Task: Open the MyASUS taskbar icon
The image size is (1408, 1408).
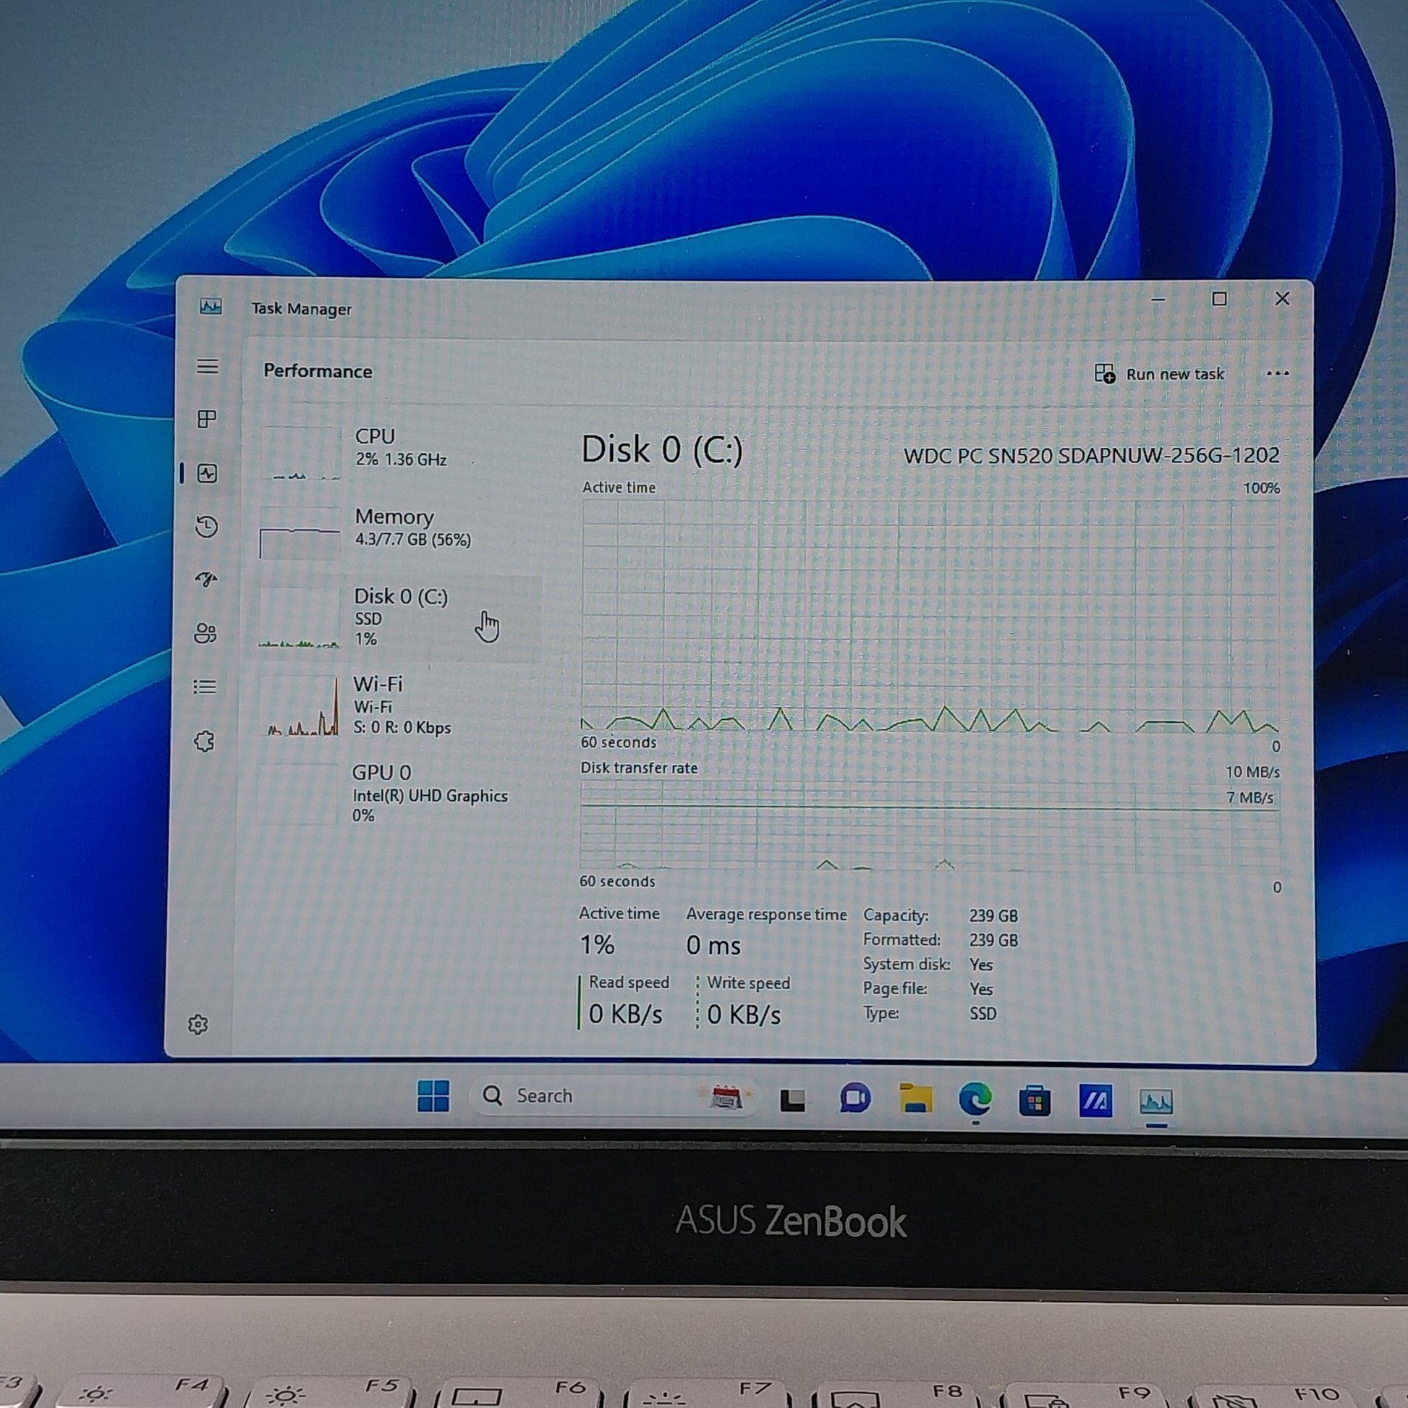Action: tap(1095, 1100)
